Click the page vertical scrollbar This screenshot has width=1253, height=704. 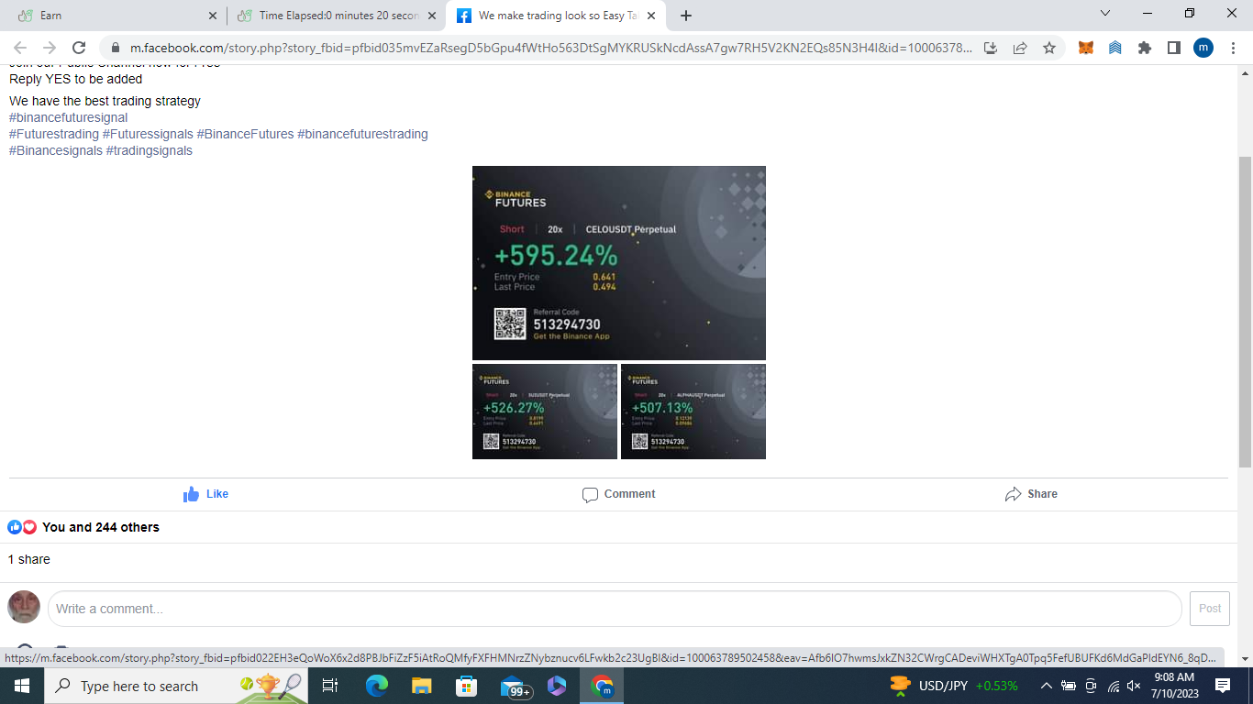pyautogui.click(x=1245, y=312)
